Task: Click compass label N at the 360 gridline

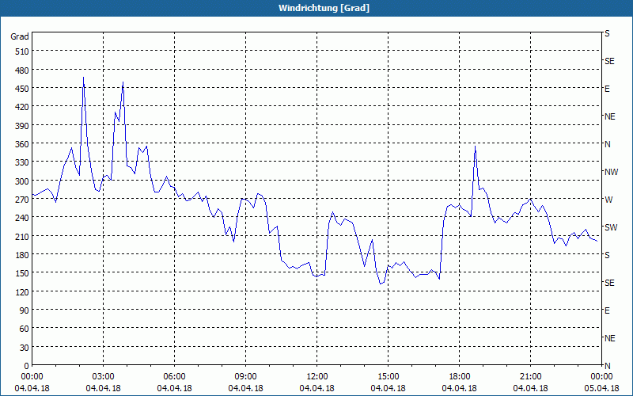Action: (608, 144)
